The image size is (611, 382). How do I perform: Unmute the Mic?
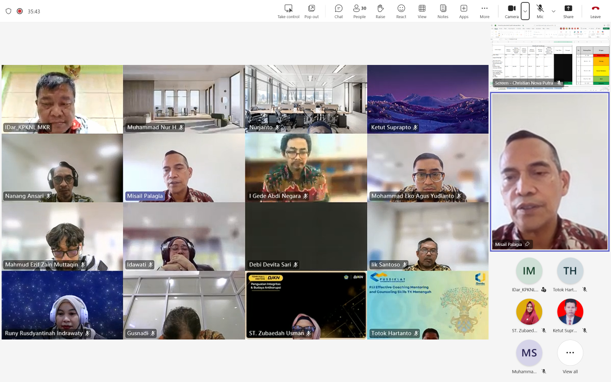click(x=540, y=11)
